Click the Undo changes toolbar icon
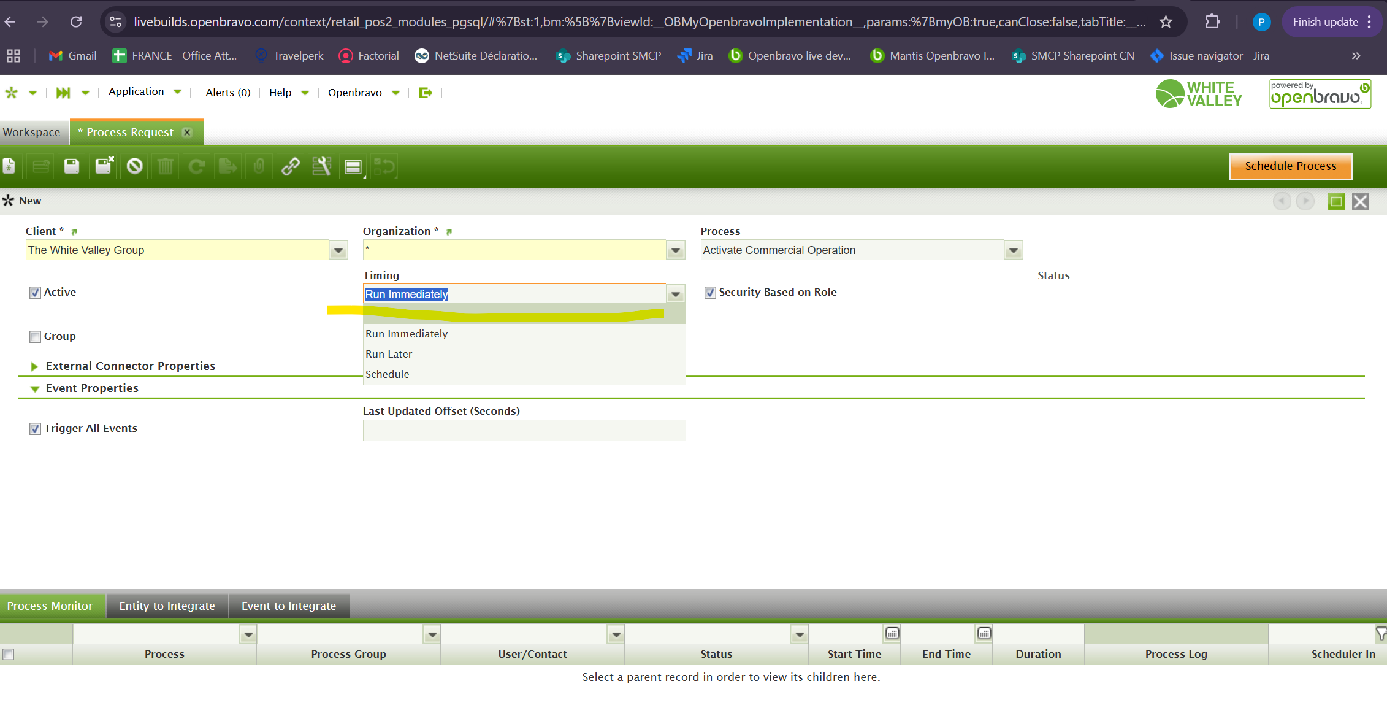 tap(135, 166)
